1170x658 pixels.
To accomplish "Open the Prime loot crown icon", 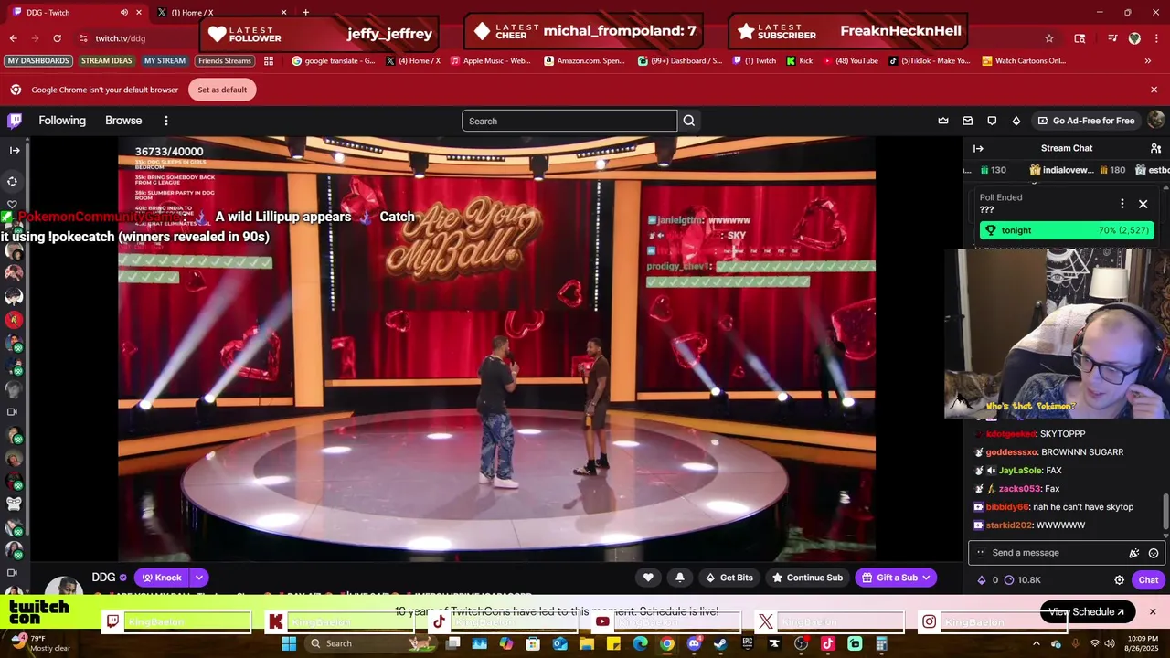I will point(943,121).
